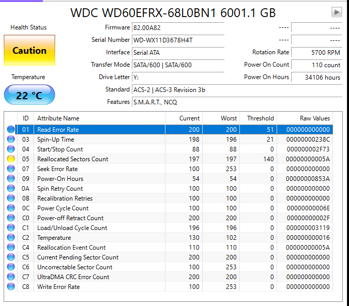
Task: Click the Rotation Rate value field
Action: point(316,52)
